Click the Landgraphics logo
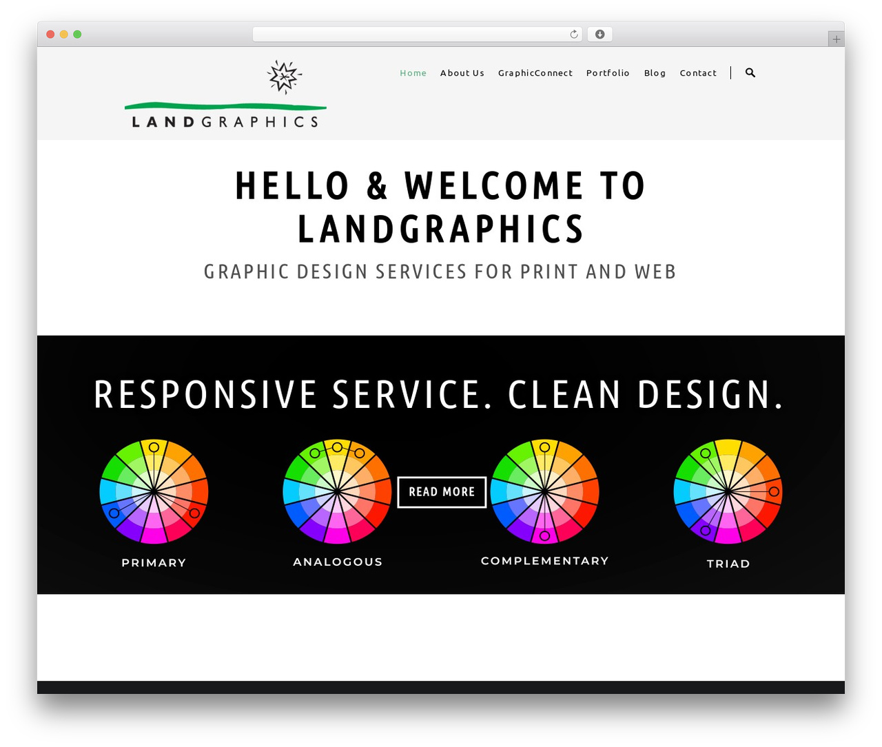 click(225, 94)
